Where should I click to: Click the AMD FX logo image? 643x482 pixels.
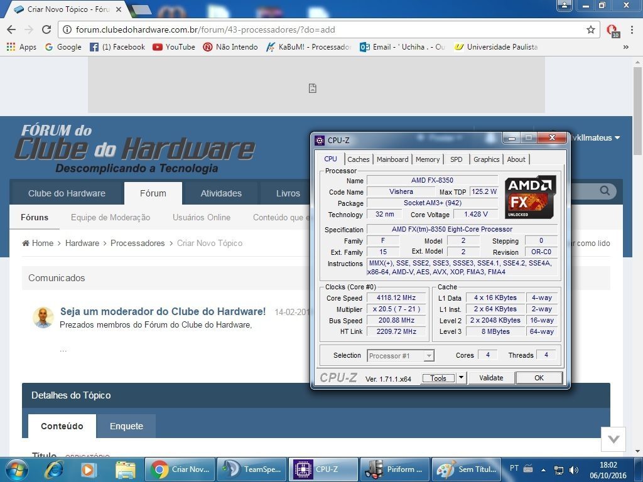[x=530, y=197]
